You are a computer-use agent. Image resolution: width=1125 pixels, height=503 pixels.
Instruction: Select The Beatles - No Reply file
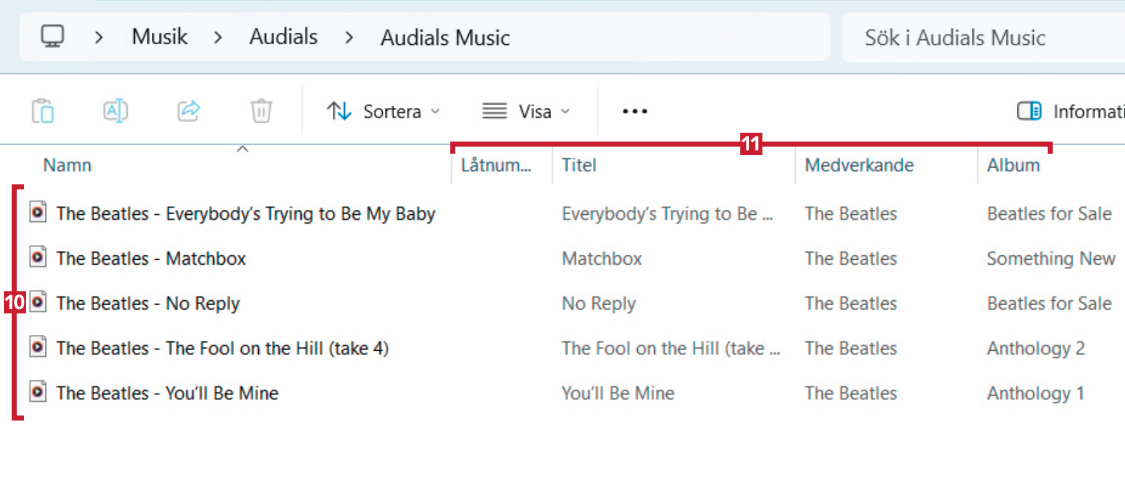(x=148, y=303)
